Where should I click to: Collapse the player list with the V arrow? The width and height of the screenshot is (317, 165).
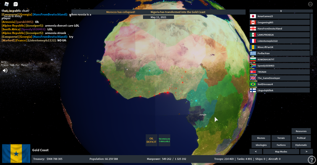(x=281, y=11)
